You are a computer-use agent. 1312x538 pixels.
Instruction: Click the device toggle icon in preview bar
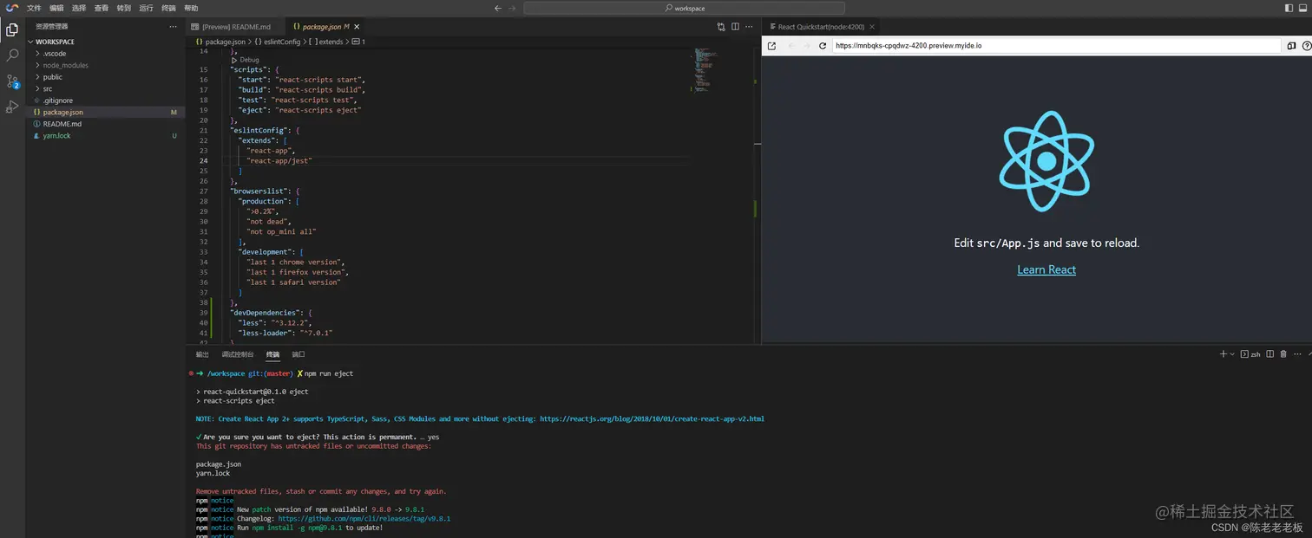[1291, 46]
